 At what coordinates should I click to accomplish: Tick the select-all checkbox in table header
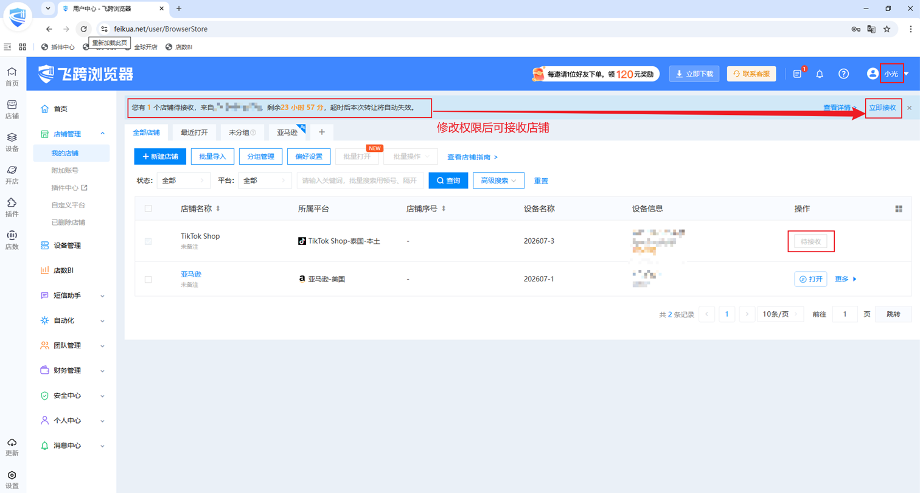(148, 209)
